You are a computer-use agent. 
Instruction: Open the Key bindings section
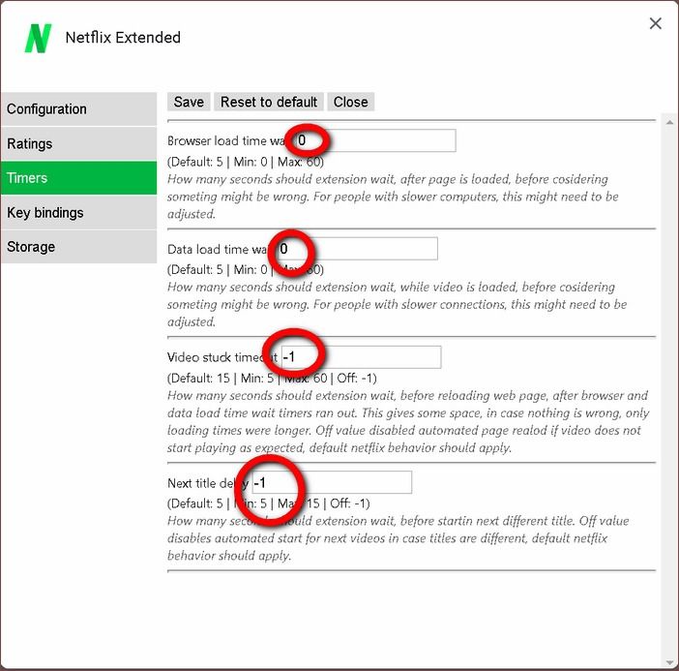click(x=78, y=212)
